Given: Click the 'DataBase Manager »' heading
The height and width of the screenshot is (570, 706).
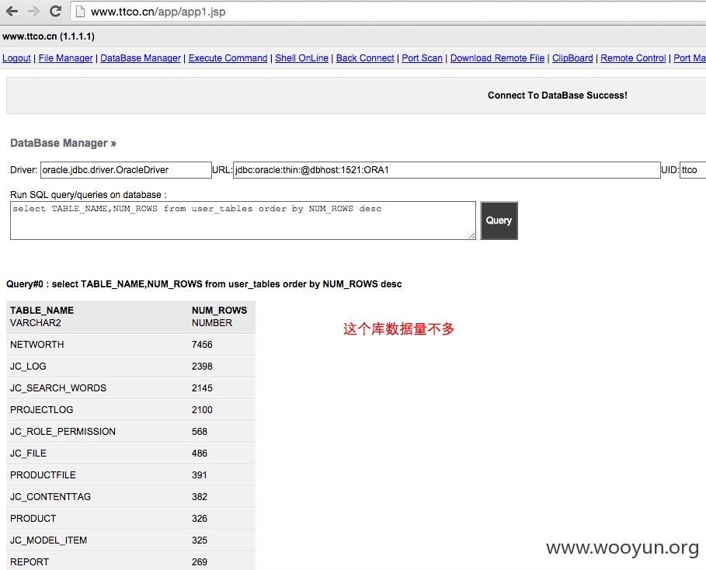Looking at the screenshot, I should pyautogui.click(x=63, y=143).
